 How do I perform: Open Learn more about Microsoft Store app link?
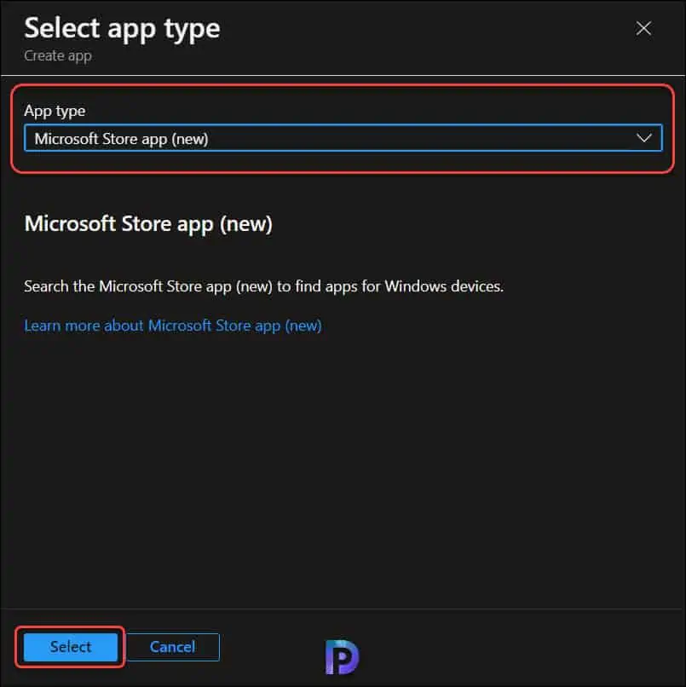(173, 326)
